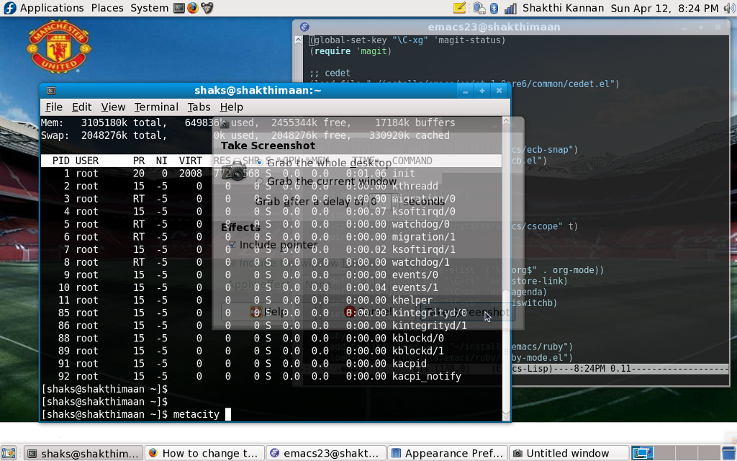The width and height of the screenshot is (737, 461).
Task: Switch to the 'How to change t...' Firefox task
Action: tap(204, 453)
